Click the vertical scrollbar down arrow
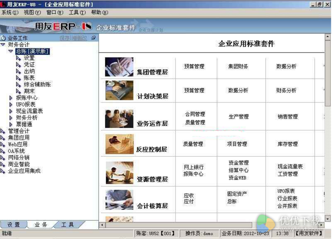332x239 pixels. coord(328,219)
